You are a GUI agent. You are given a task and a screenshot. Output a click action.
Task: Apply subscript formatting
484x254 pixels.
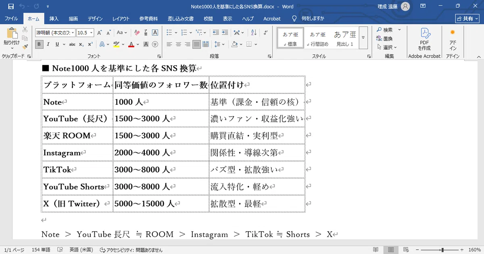click(x=81, y=44)
